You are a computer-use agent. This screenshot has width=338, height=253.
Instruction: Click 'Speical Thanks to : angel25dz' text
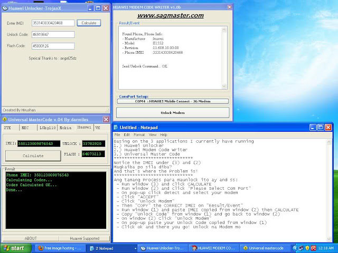point(53,59)
